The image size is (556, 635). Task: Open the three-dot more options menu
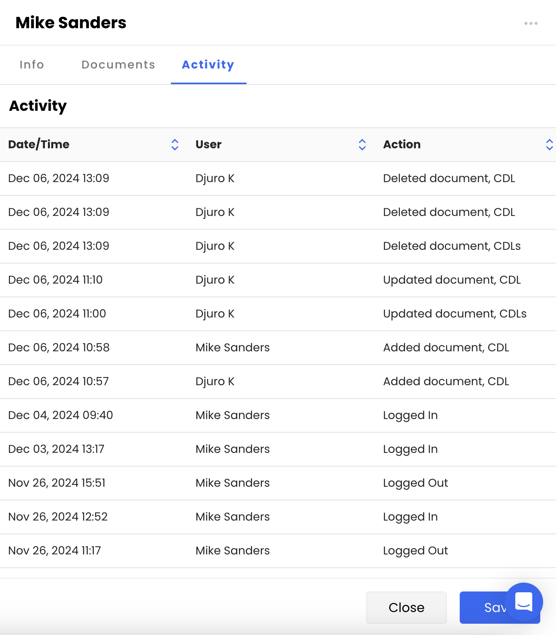[531, 23]
